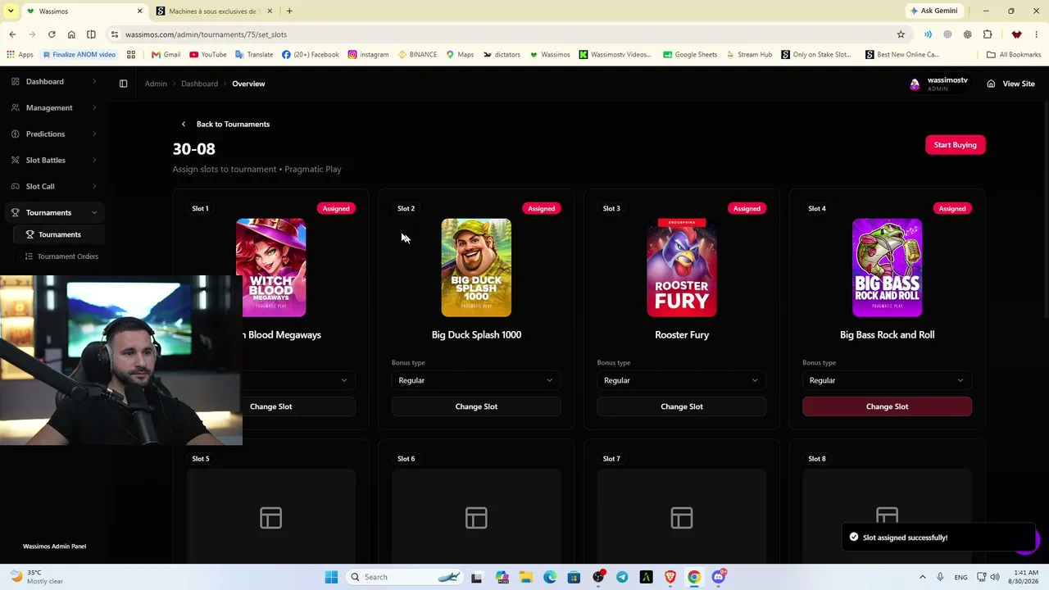This screenshot has width=1049, height=590.
Task: Show hidden system tray icons
Action: coord(922,577)
